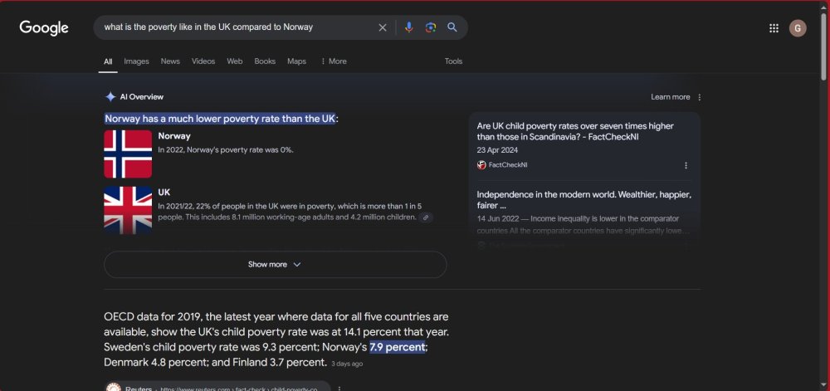Screen dimensions: 830x391
Task: Open the Tools options
Action: coord(453,61)
